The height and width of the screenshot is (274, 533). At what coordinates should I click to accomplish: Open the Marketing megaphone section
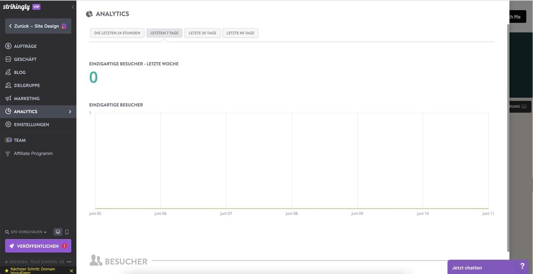pyautogui.click(x=38, y=99)
